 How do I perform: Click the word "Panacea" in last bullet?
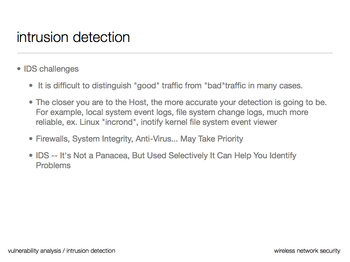tap(112, 156)
